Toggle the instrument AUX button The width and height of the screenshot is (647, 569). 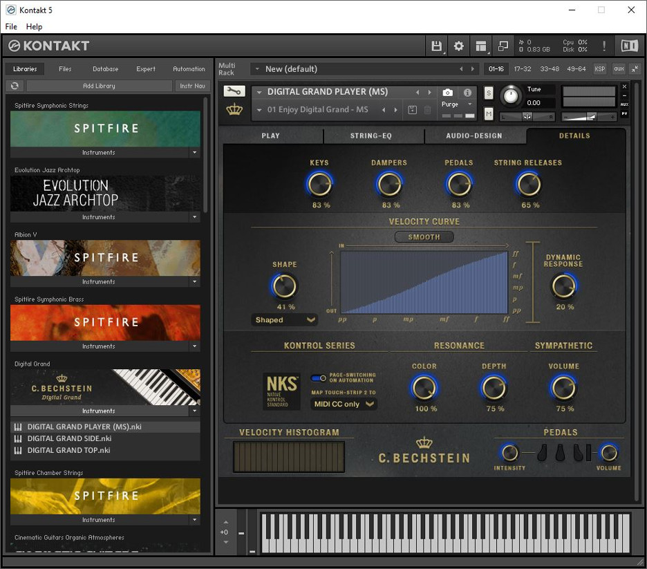[624, 104]
